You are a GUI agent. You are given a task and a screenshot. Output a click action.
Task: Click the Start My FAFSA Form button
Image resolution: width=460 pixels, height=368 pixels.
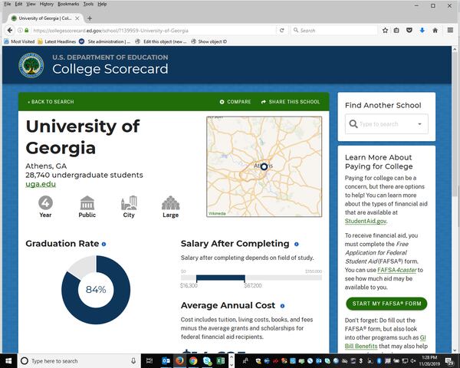(386, 304)
